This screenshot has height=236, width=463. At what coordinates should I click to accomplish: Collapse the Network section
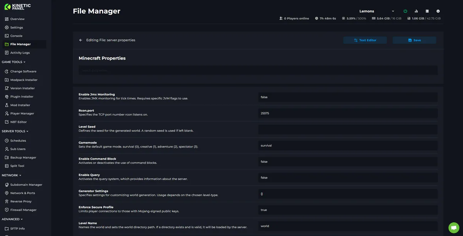click(x=12, y=175)
